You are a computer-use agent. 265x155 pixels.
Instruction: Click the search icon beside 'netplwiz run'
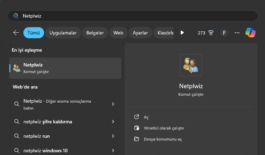tap(17, 136)
